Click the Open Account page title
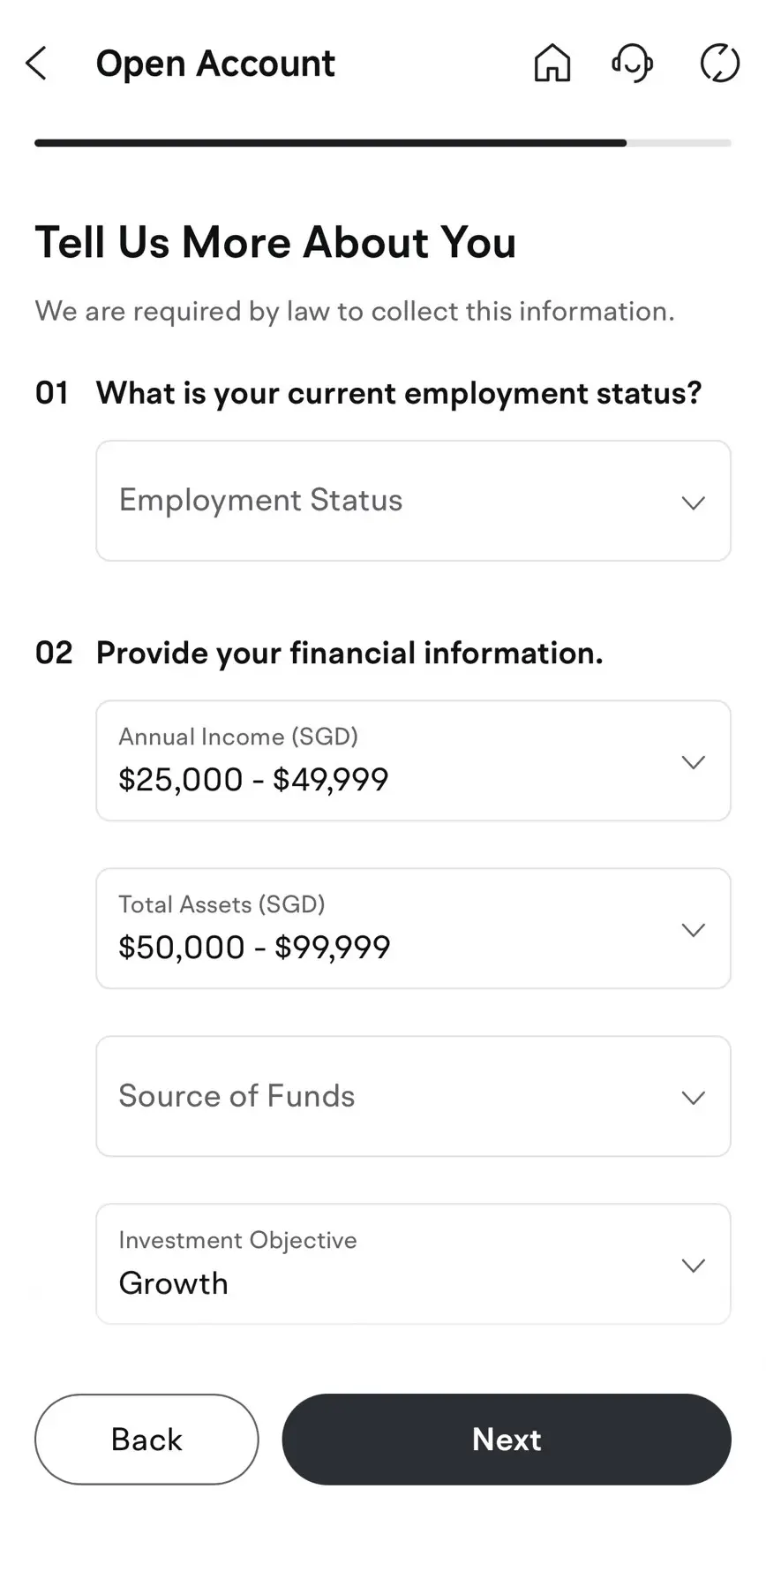Image resolution: width=766 pixels, height=1580 pixels. point(215,64)
